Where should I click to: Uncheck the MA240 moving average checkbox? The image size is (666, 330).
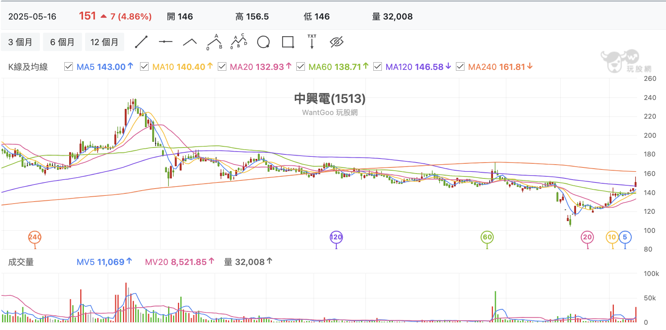tap(460, 67)
